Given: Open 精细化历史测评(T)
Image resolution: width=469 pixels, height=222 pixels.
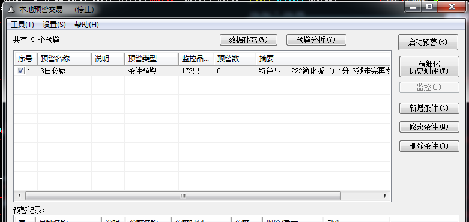Looking at the screenshot, I should click(x=429, y=67).
